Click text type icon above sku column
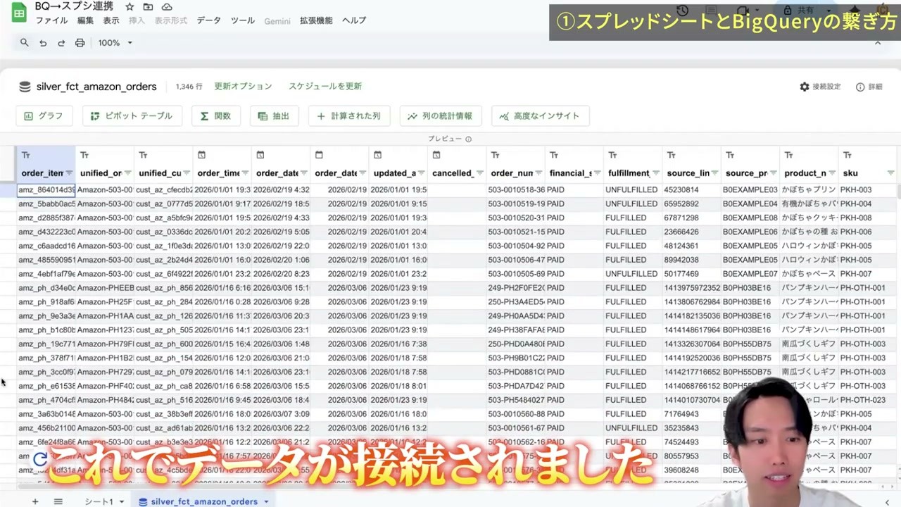Viewport: 901px width, 507px height. (848, 155)
